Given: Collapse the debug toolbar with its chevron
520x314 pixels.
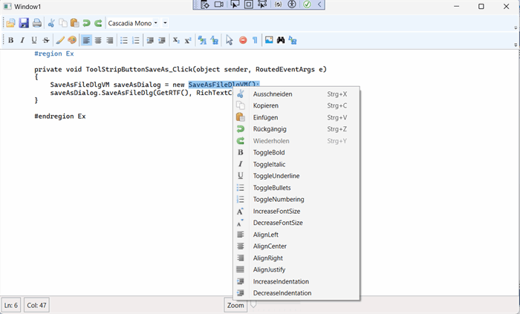Looking at the screenshot, I should pyautogui.click(x=319, y=4).
